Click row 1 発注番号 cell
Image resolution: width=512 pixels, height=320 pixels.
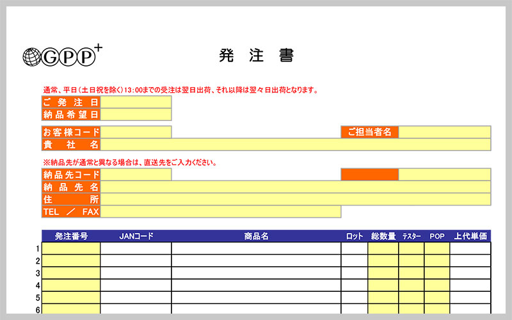(71, 248)
